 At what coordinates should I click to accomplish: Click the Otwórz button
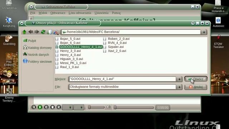tap(196, 79)
